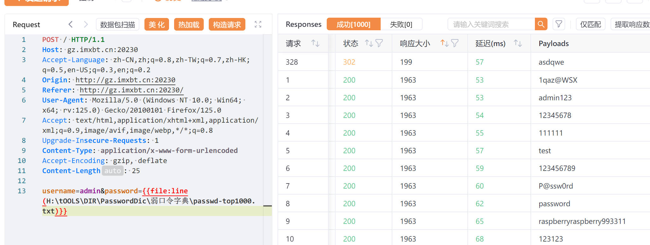Click the response size 199 cell
The height and width of the screenshot is (245, 650).
pyautogui.click(x=406, y=62)
